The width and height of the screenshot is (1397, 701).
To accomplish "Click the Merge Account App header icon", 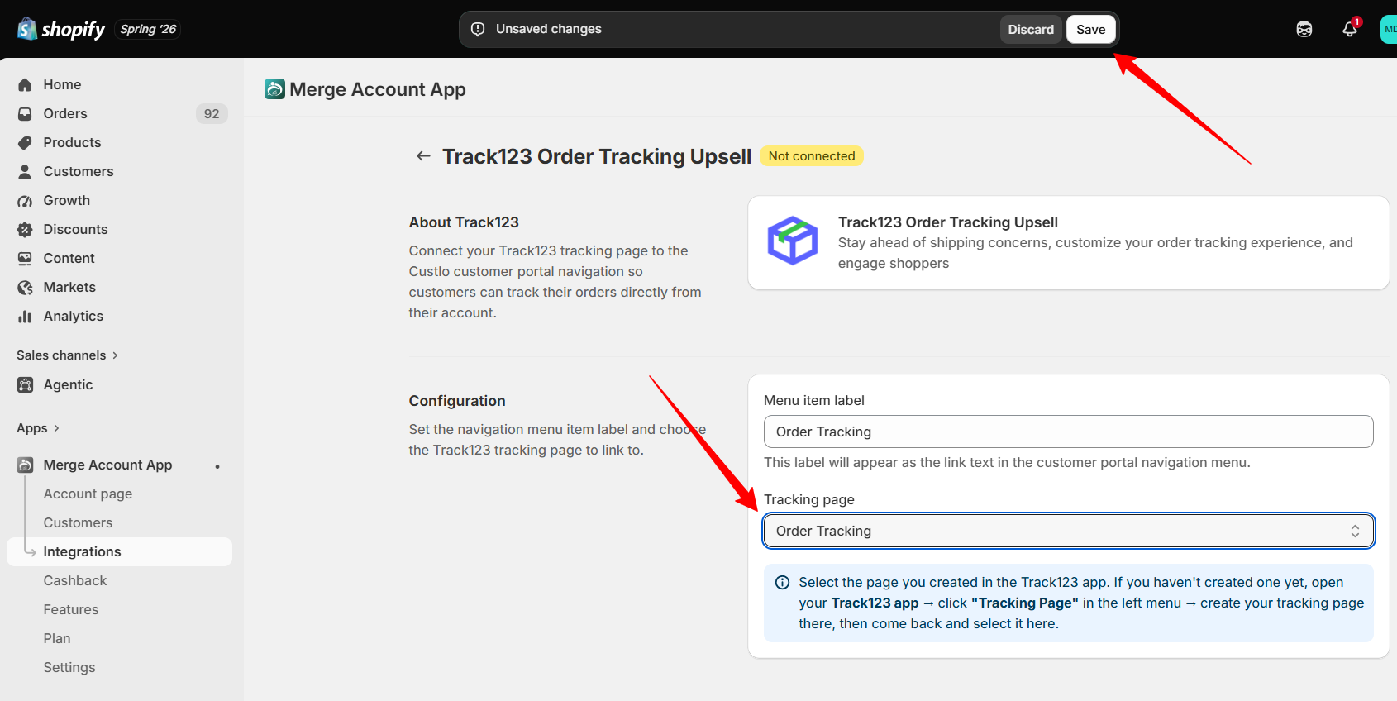I will tap(274, 88).
